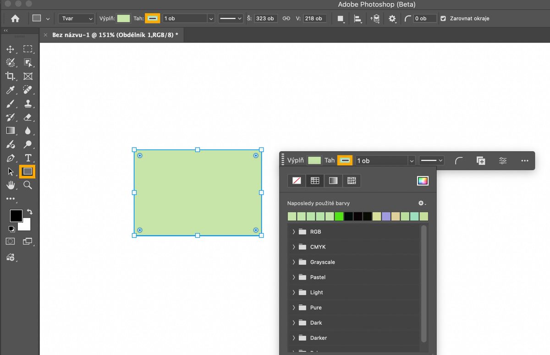Click the width Š input field
This screenshot has width=550, height=355.
point(265,19)
